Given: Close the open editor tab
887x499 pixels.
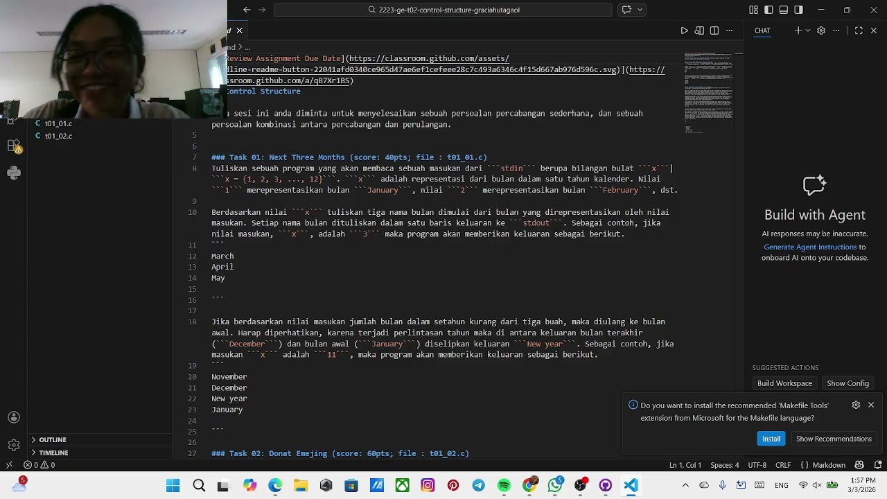Looking at the screenshot, I should [x=239, y=30].
